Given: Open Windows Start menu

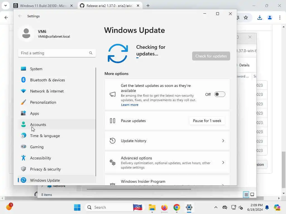Looking at the screenshot, I should 77,207.
